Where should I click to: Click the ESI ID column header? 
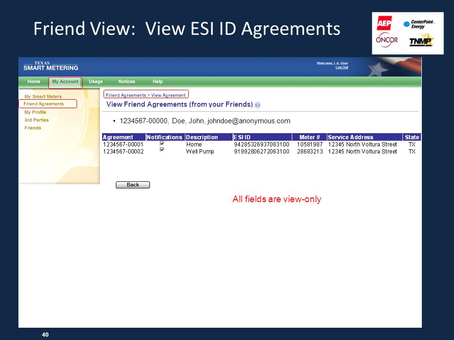(262, 137)
